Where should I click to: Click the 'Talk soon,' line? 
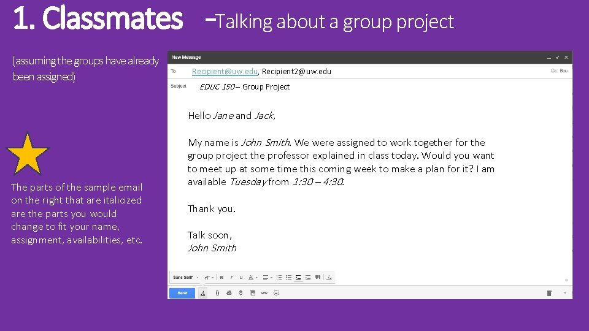[210, 235]
